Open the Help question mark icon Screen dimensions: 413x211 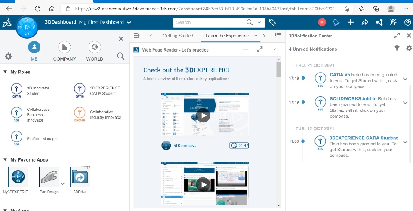tap(407, 22)
